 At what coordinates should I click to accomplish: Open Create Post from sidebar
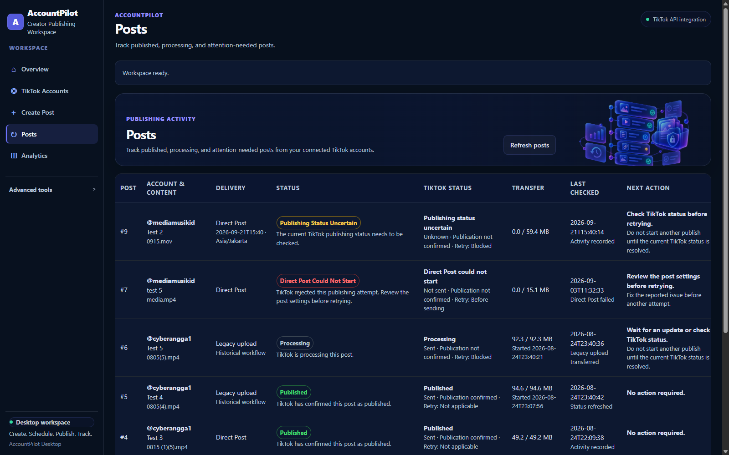(x=52, y=112)
